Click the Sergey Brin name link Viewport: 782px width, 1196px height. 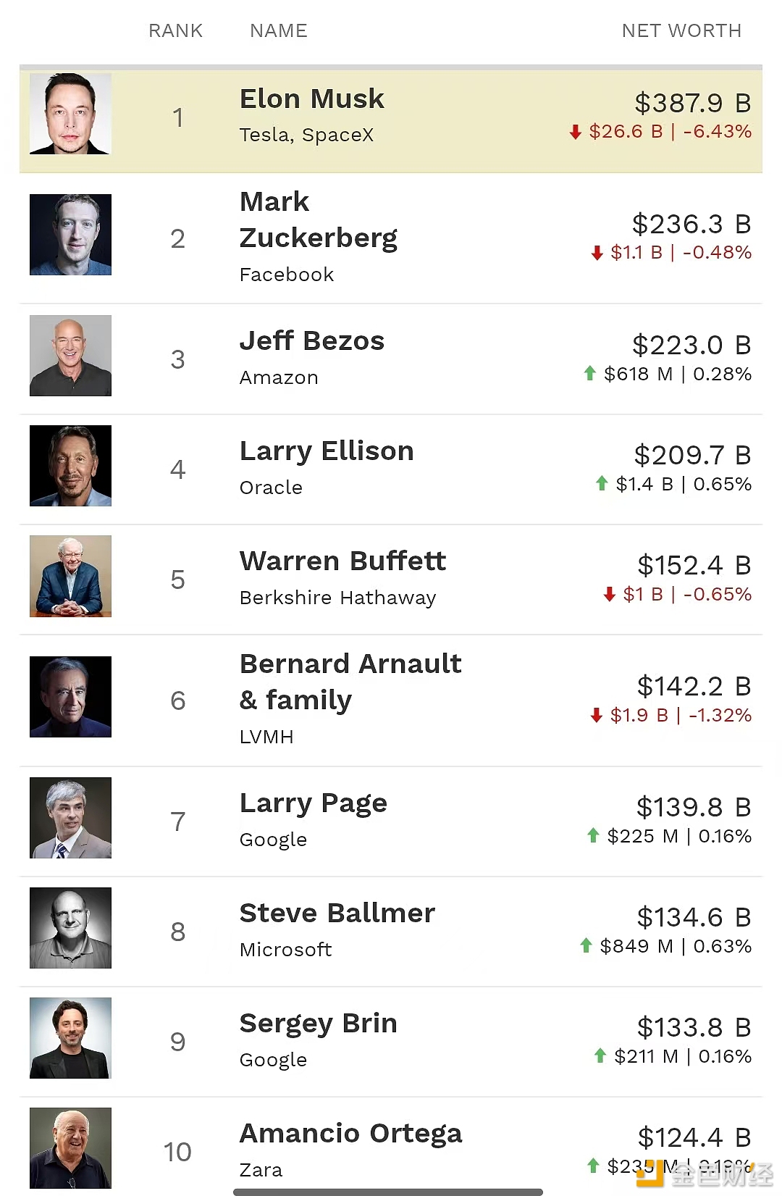[x=319, y=1023]
